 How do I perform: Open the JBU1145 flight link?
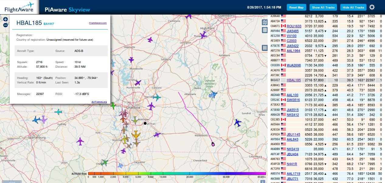(x=293, y=134)
